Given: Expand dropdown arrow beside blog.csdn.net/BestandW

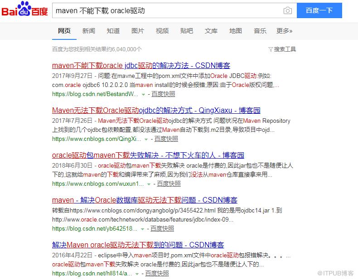Looking at the screenshot, I should coord(143,95).
